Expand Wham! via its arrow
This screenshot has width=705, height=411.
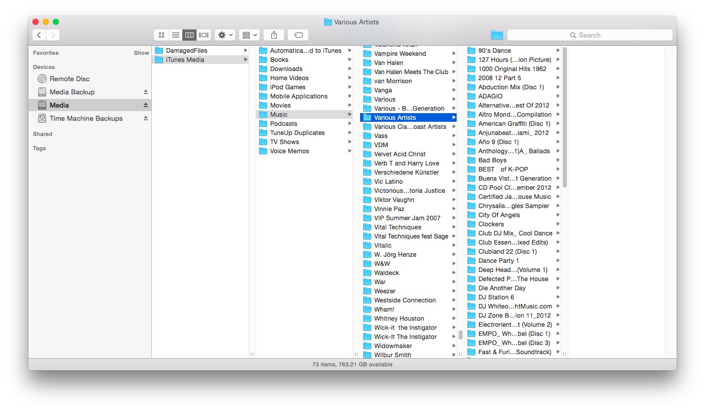pos(454,309)
